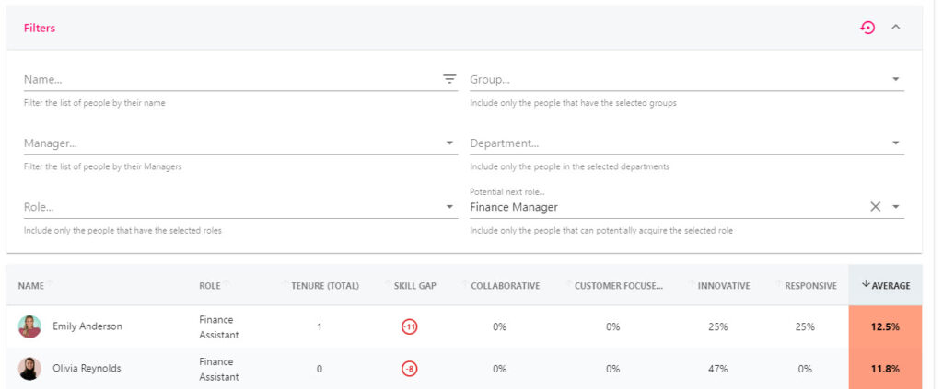
Task: Sort by the Skill Gap column
Action: coord(415,286)
